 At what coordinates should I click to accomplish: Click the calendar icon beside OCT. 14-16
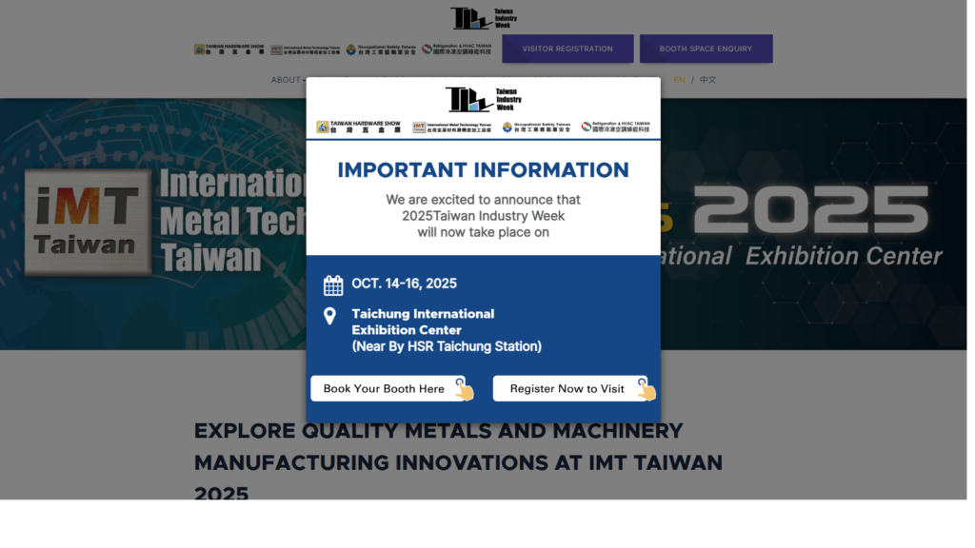pyautogui.click(x=333, y=285)
